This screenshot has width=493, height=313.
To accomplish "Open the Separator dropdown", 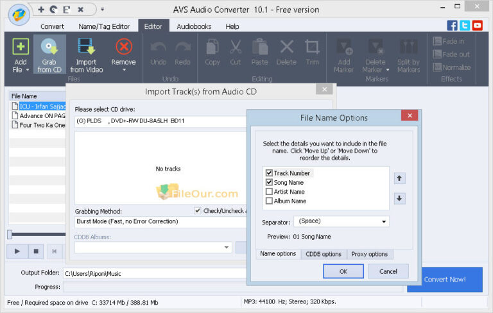I will pos(342,221).
